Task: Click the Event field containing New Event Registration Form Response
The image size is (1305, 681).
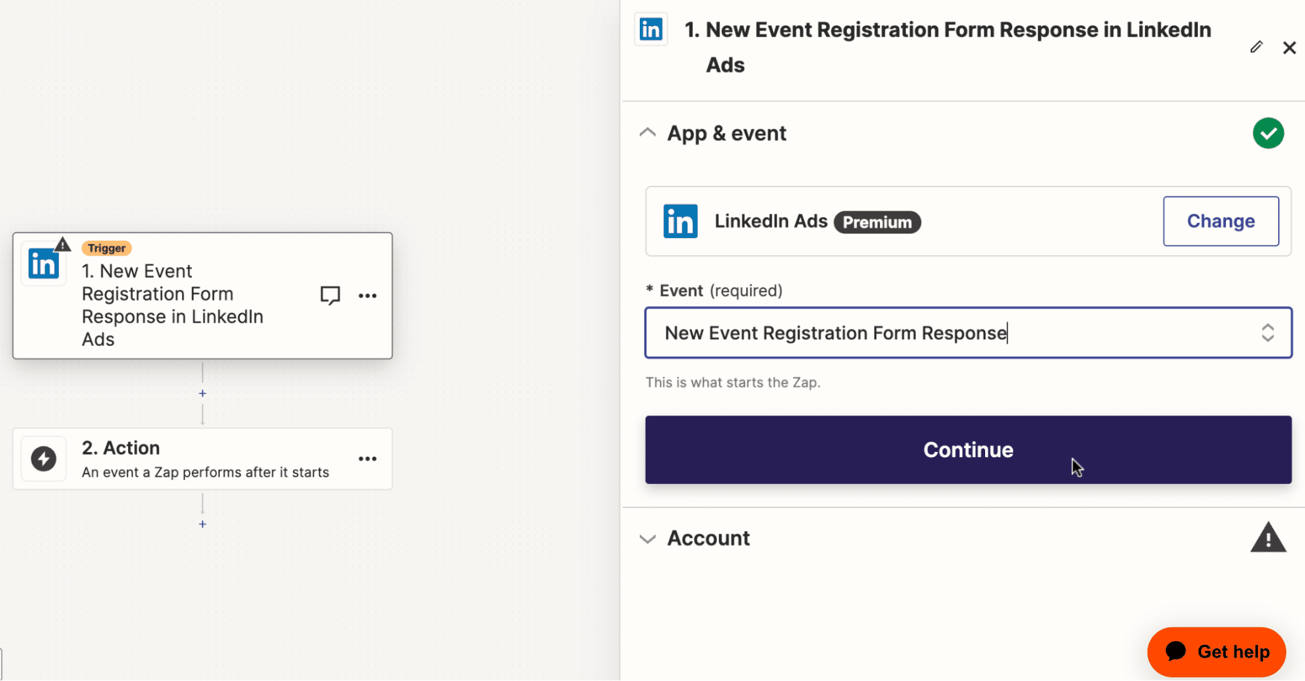Action: (x=968, y=333)
